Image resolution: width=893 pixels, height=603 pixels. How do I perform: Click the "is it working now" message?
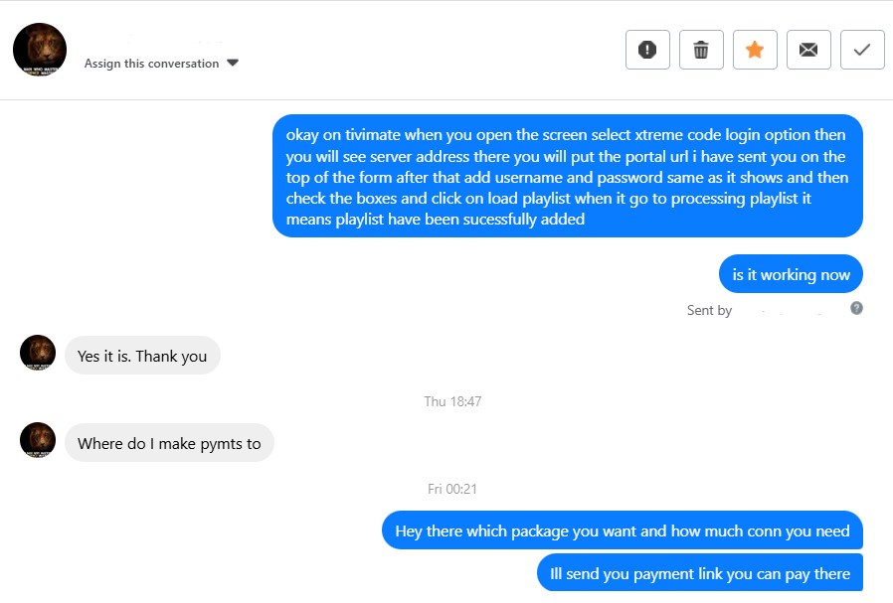coord(791,274)
